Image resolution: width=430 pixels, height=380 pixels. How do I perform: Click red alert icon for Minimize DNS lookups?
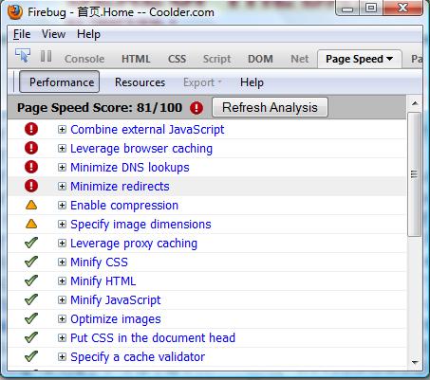(31, 167)
